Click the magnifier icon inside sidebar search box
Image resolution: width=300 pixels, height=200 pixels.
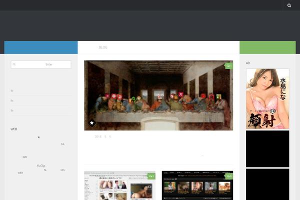click(x=14, y=64)
